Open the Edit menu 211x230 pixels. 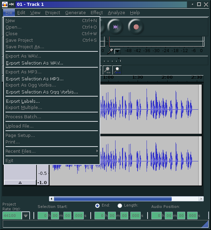21,12
